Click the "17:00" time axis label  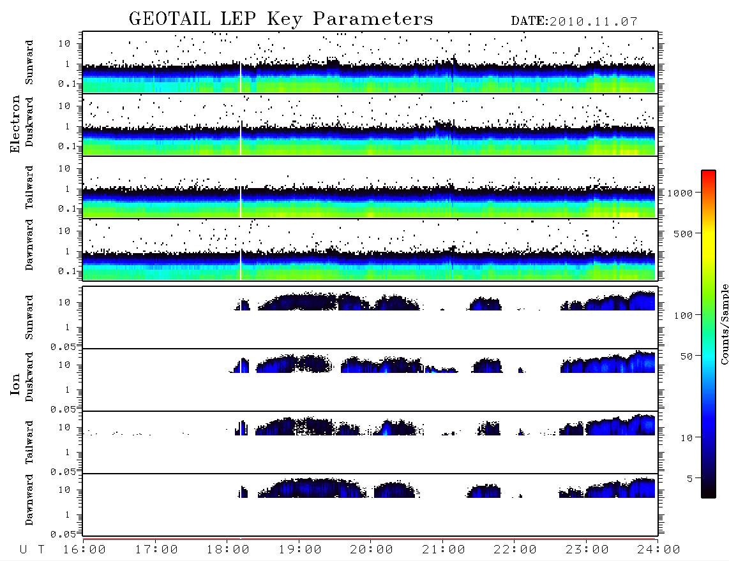[156, 550]
